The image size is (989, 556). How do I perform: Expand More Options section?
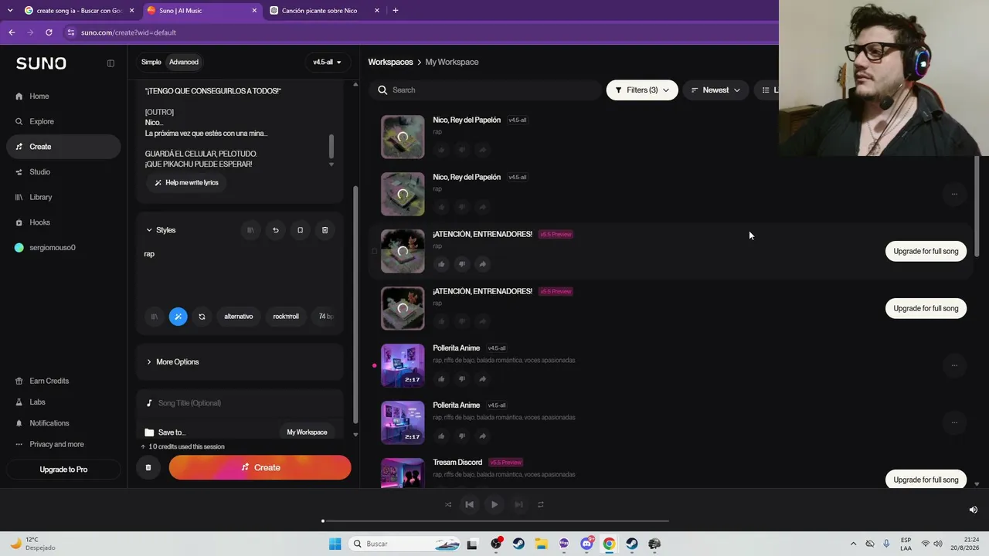172,362
